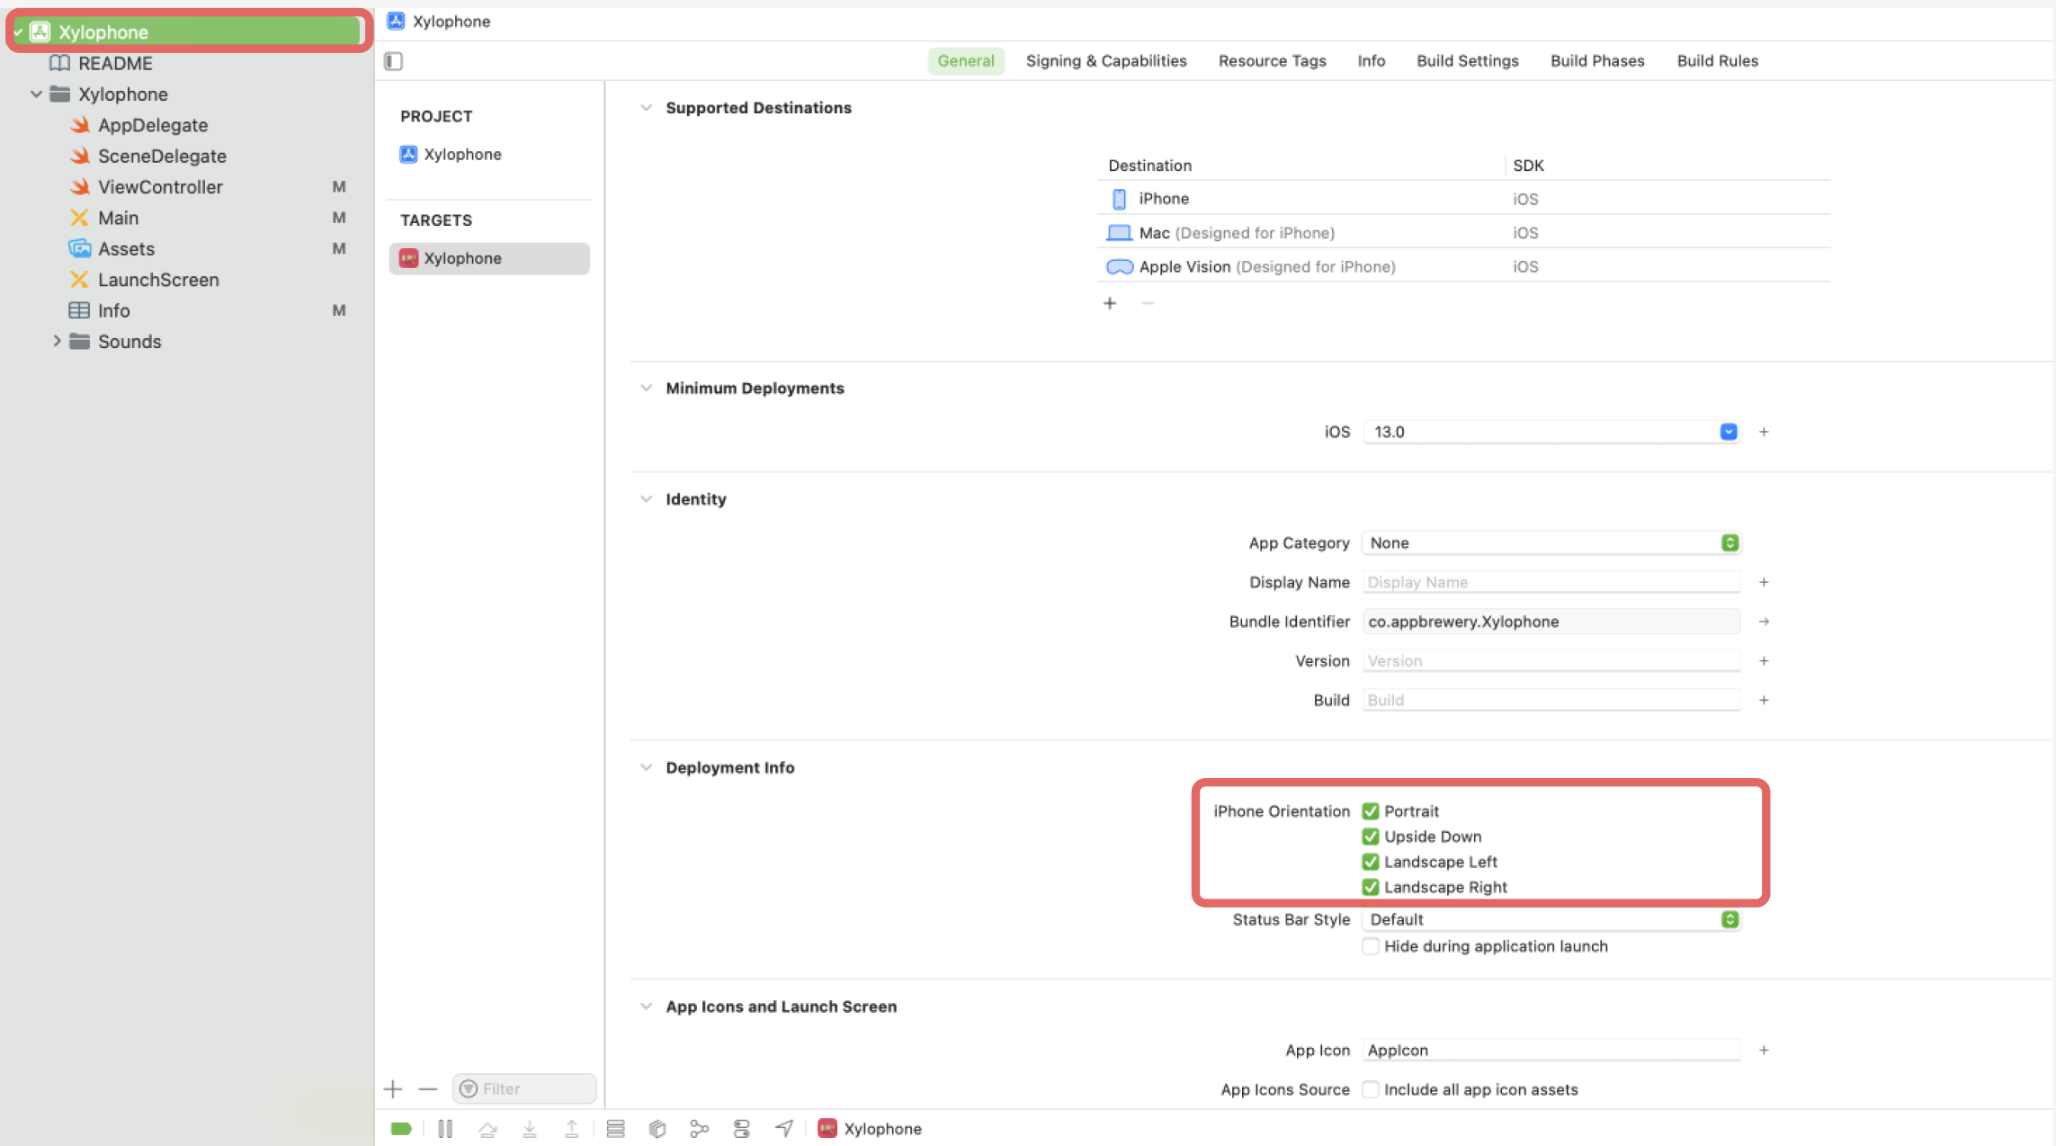The image size is (2056, 1146).
Task: Click arrow beside Bundle Identifier field
Action: coord(1764,622)
